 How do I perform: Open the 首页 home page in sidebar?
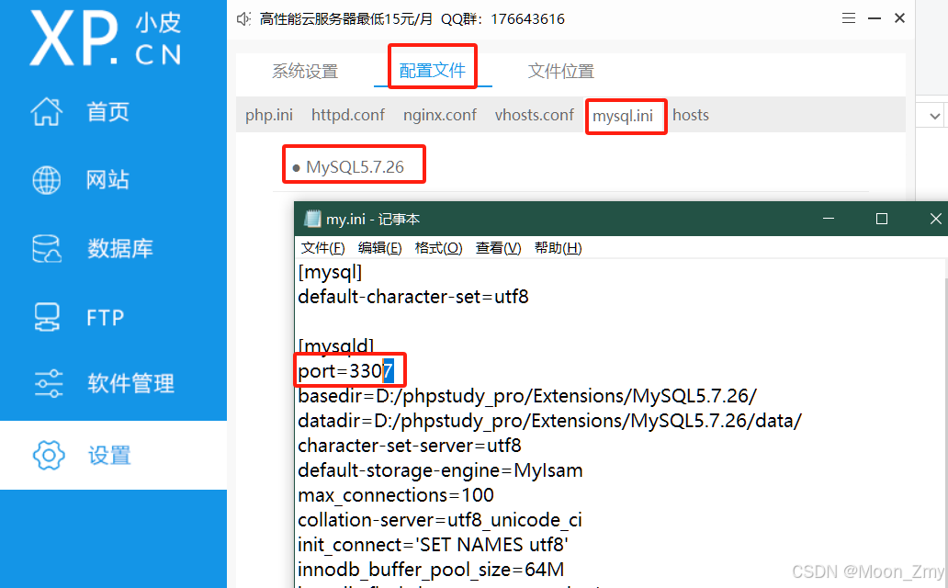(80, 112)
